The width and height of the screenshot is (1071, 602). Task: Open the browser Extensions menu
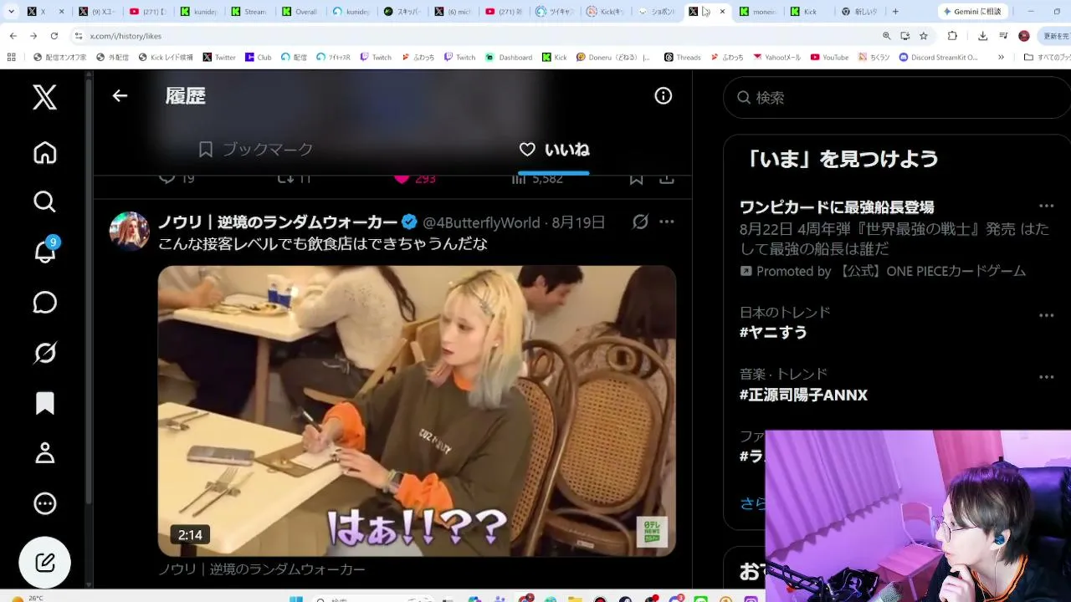click(952, 36)
